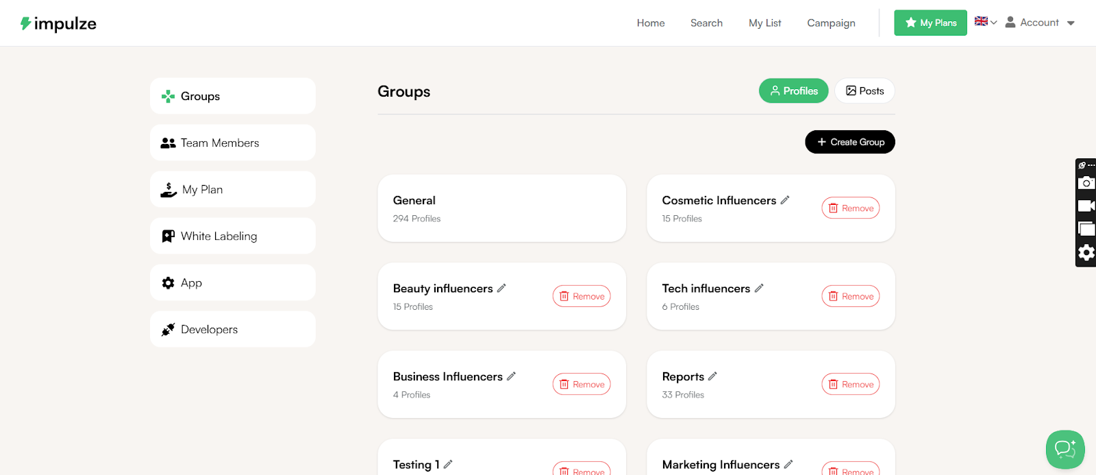The image size is (1096, 475).
Task: Click the '294 Profiles' count text
Action: [x=416, y=219]
